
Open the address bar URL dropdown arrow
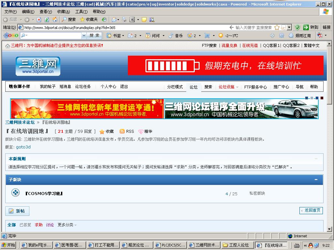coord(289,27)
